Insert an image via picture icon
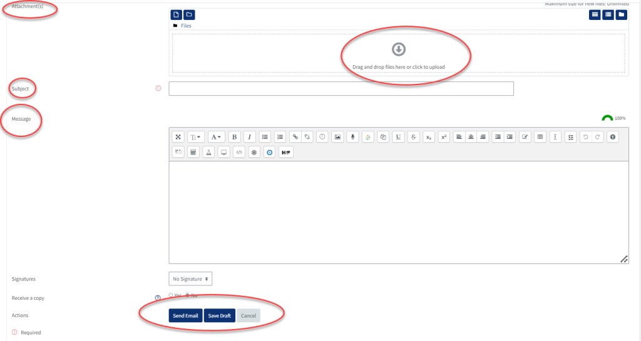Screen dimensions: 641x341 [337, 137]
